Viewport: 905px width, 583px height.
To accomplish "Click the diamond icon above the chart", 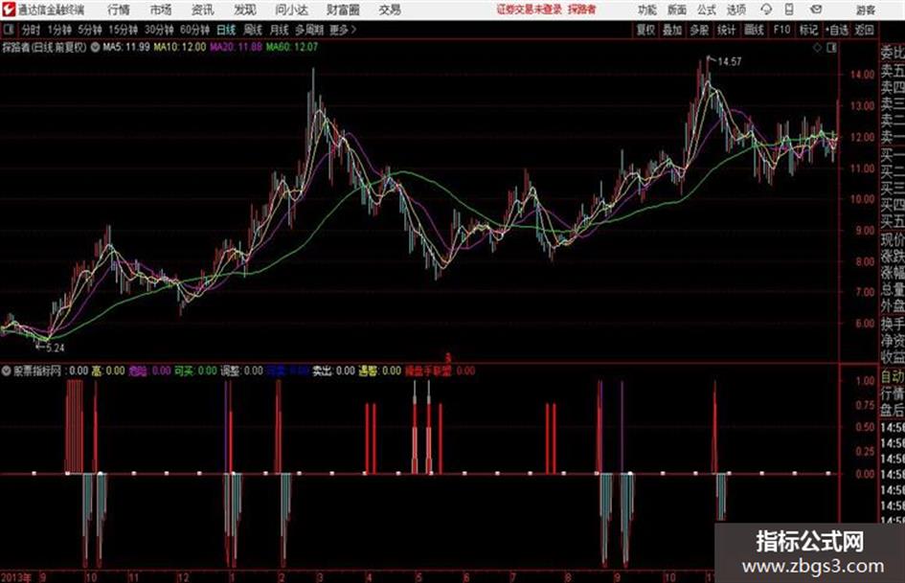I will click(x=817, y=48).
